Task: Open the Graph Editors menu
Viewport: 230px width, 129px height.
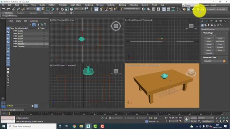Action: [x=76, y=5]
